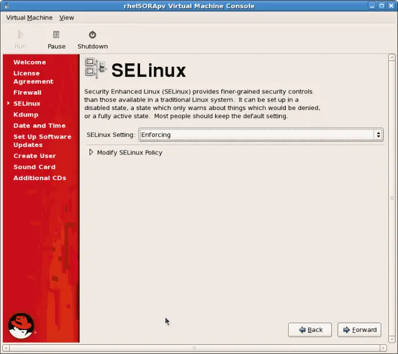Select Date and Time step
The height and width of the screenshot is (354, 398).
point(39,125)
